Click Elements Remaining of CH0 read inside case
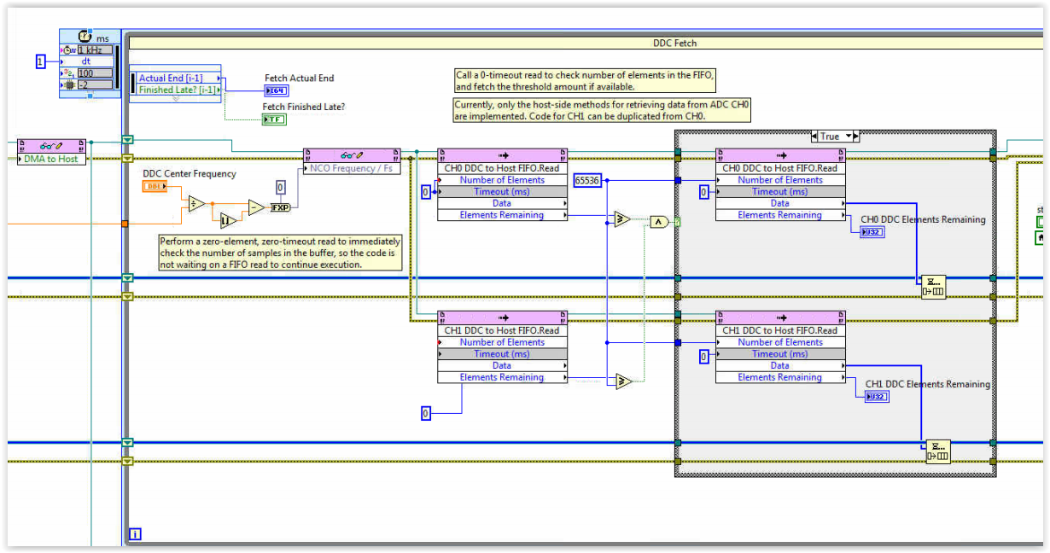 click(780, 215)
